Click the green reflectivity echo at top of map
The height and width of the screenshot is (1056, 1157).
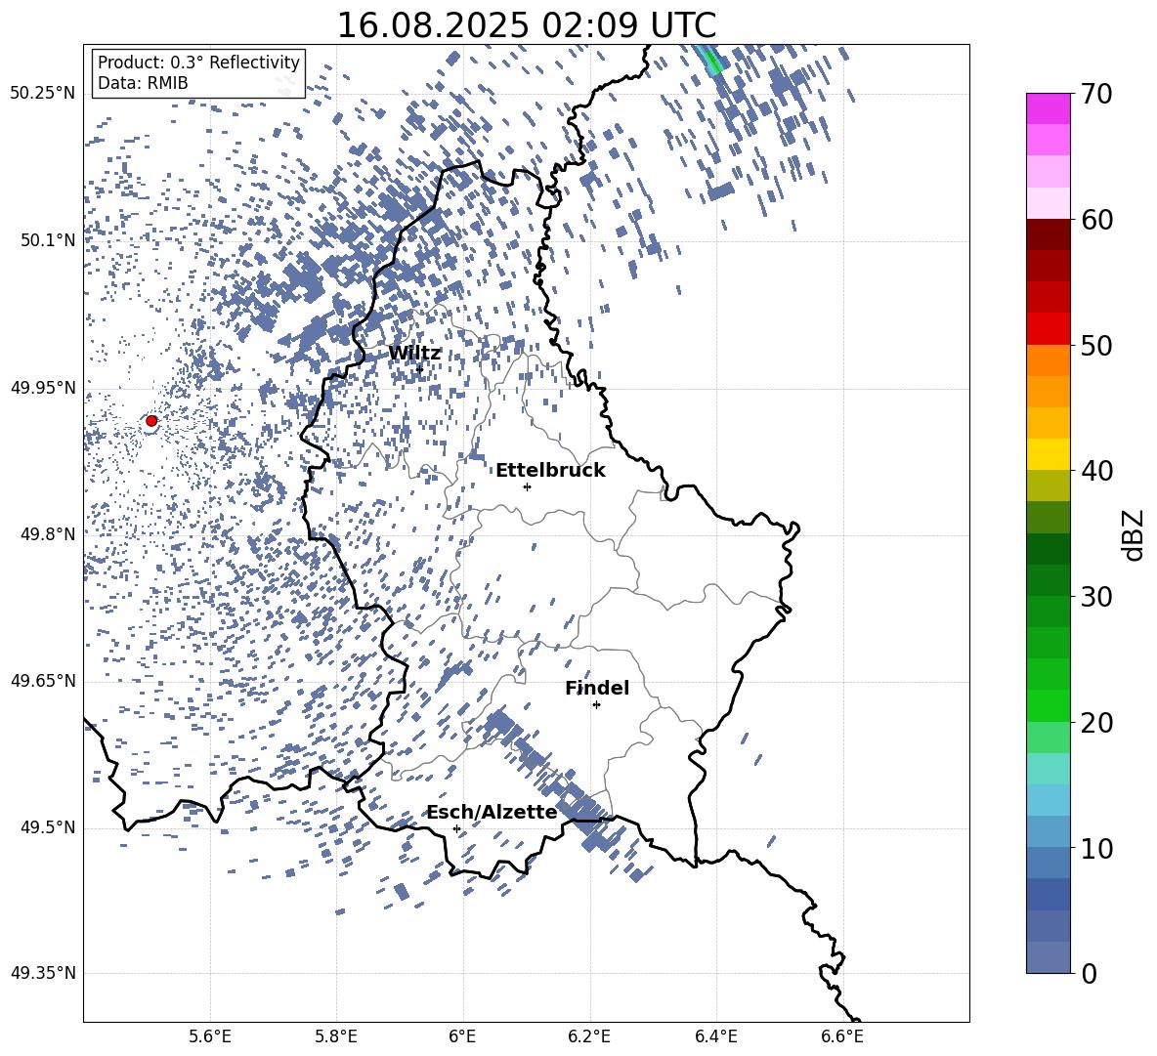click(711, 61)
